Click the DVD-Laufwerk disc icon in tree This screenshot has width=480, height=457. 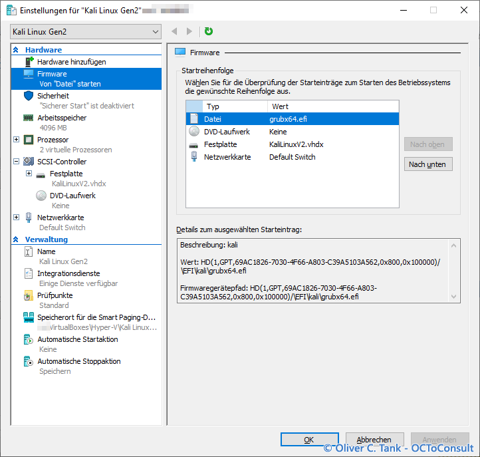41,196
